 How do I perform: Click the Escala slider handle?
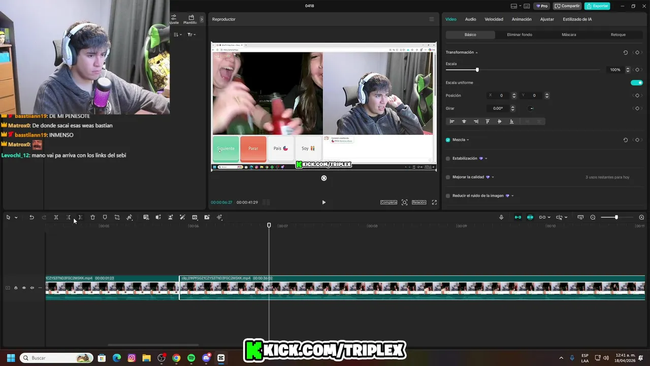point(477,70)
